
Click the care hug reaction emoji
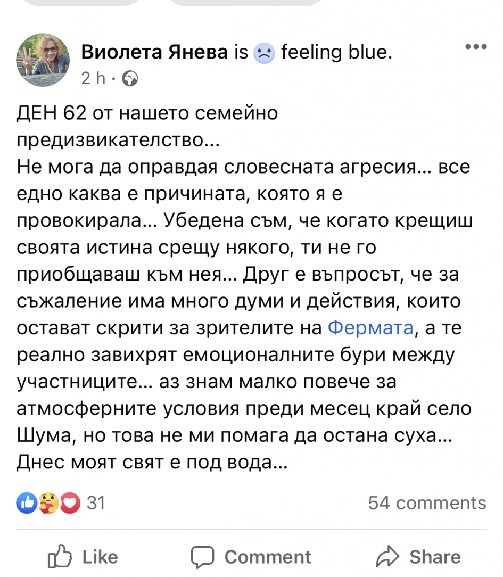[48, 502]
